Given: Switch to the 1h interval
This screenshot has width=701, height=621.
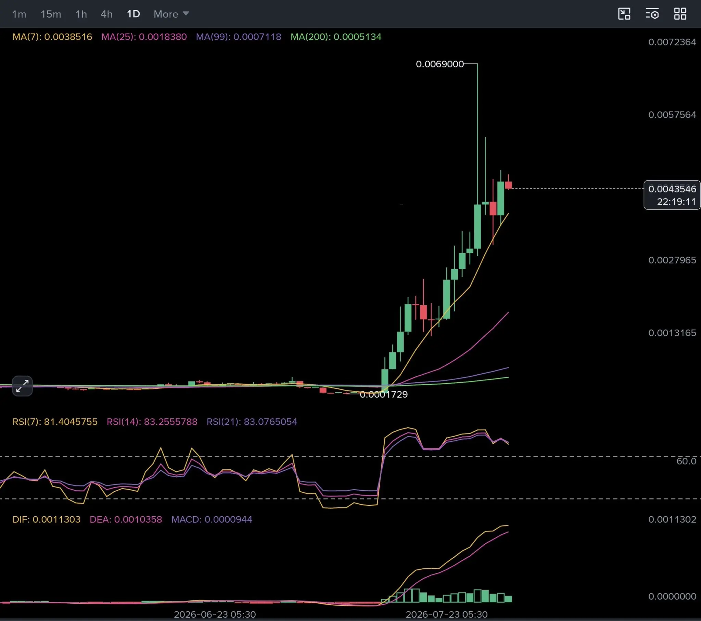Looking at the screenshot, I should (81, 14).
